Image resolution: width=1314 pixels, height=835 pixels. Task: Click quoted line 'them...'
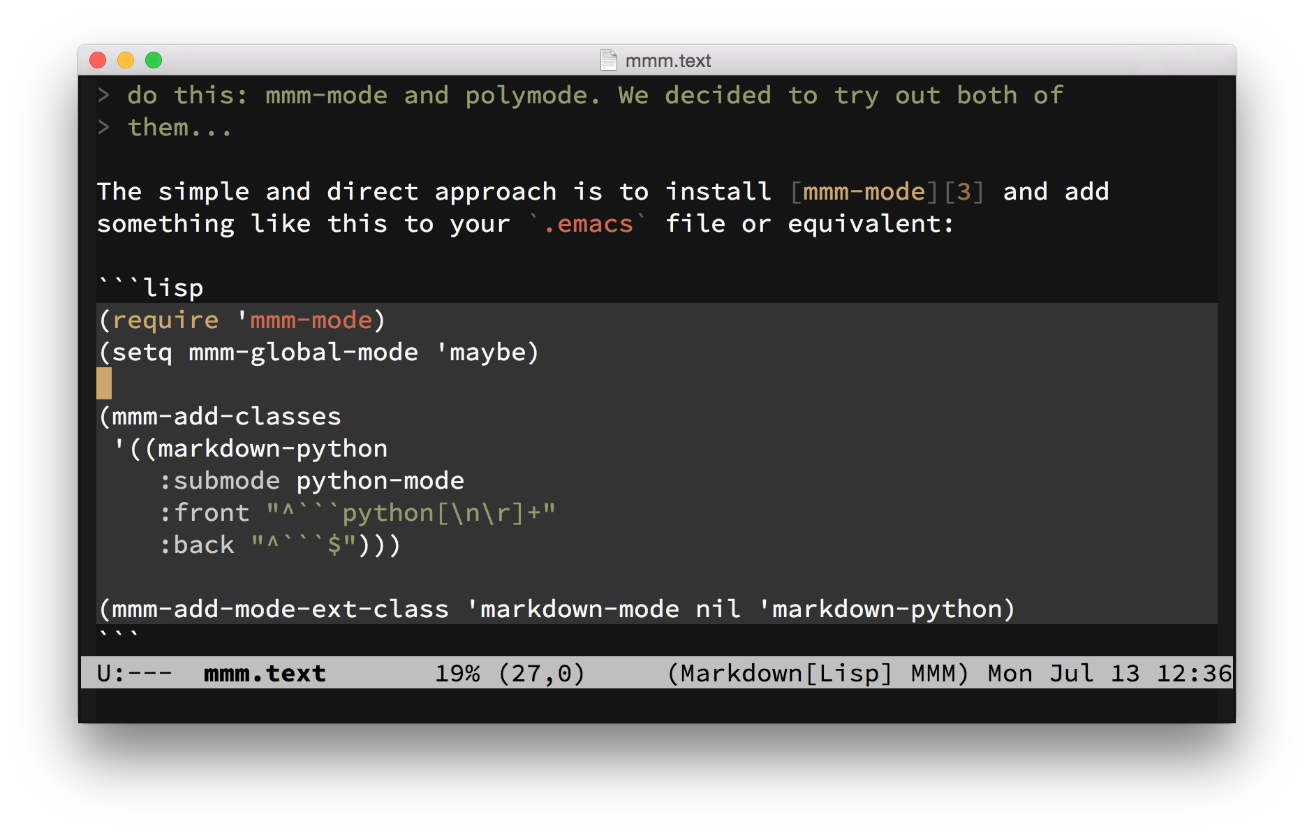point(180,127)
